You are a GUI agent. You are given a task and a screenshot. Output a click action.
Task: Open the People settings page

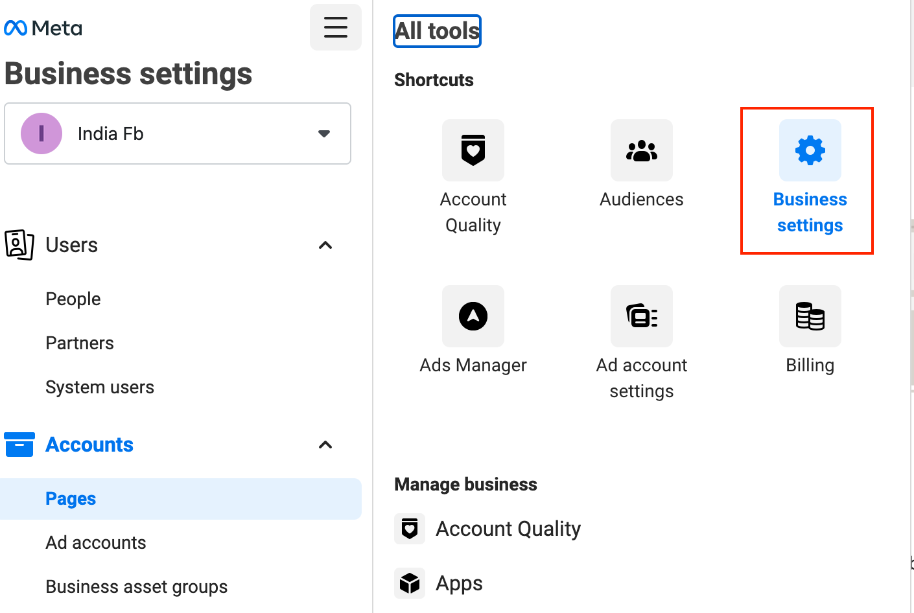pyautogui.click(x=73, y=299)
